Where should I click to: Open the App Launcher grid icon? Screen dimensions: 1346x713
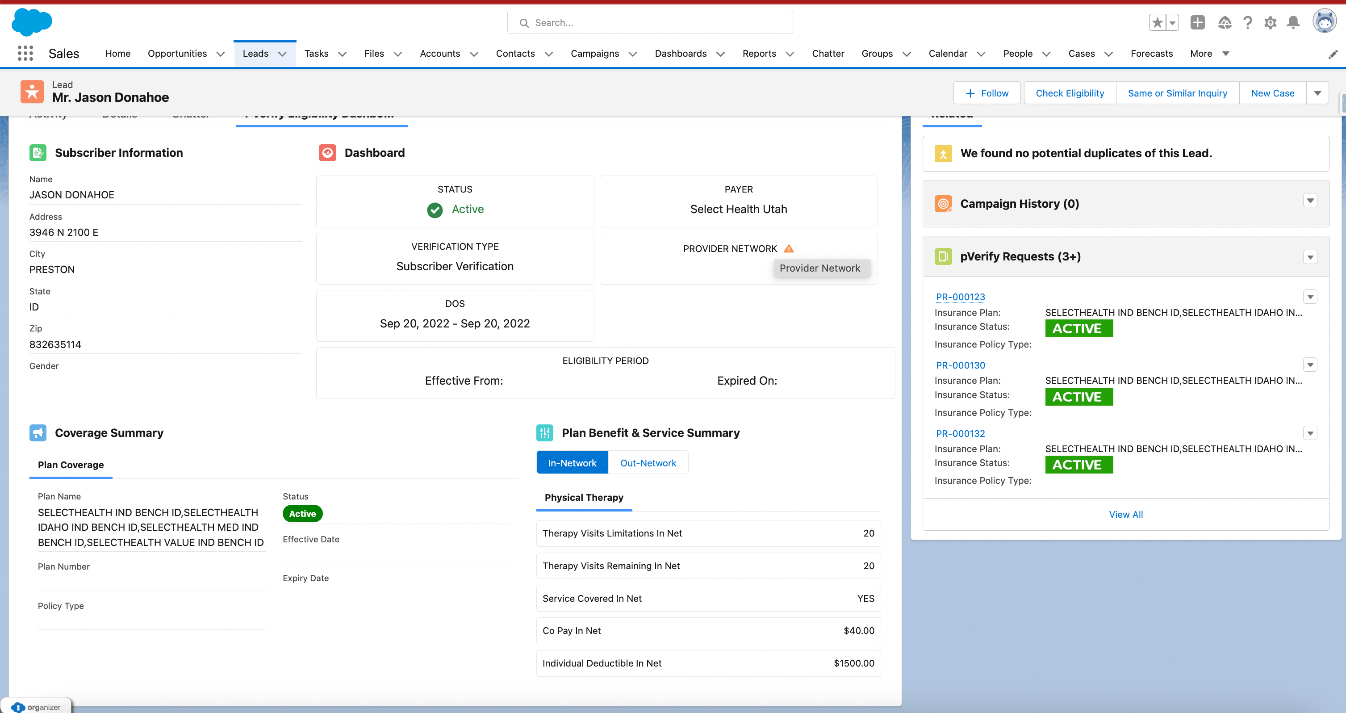point(25,53)
